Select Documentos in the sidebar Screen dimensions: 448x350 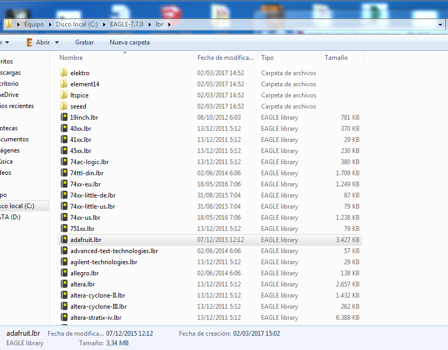[x=14, y=139]
